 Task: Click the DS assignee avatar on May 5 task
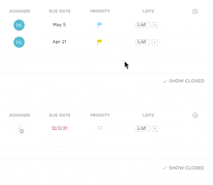[x=19, y=25]
